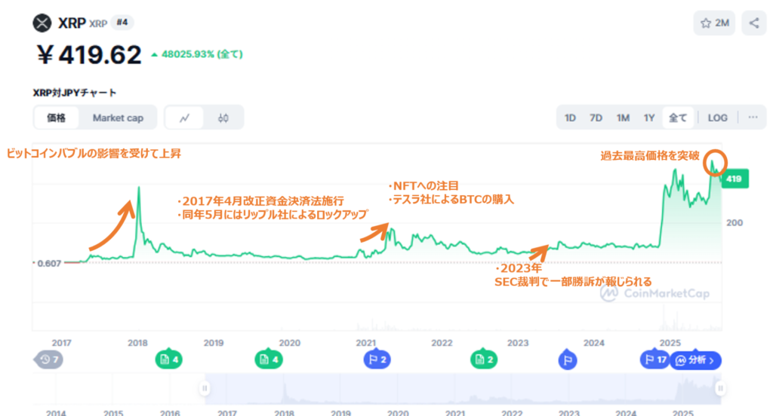Viewport: 773px width, 416px height.
Task: Select the 価格 price view
Action: click(57, 118)
